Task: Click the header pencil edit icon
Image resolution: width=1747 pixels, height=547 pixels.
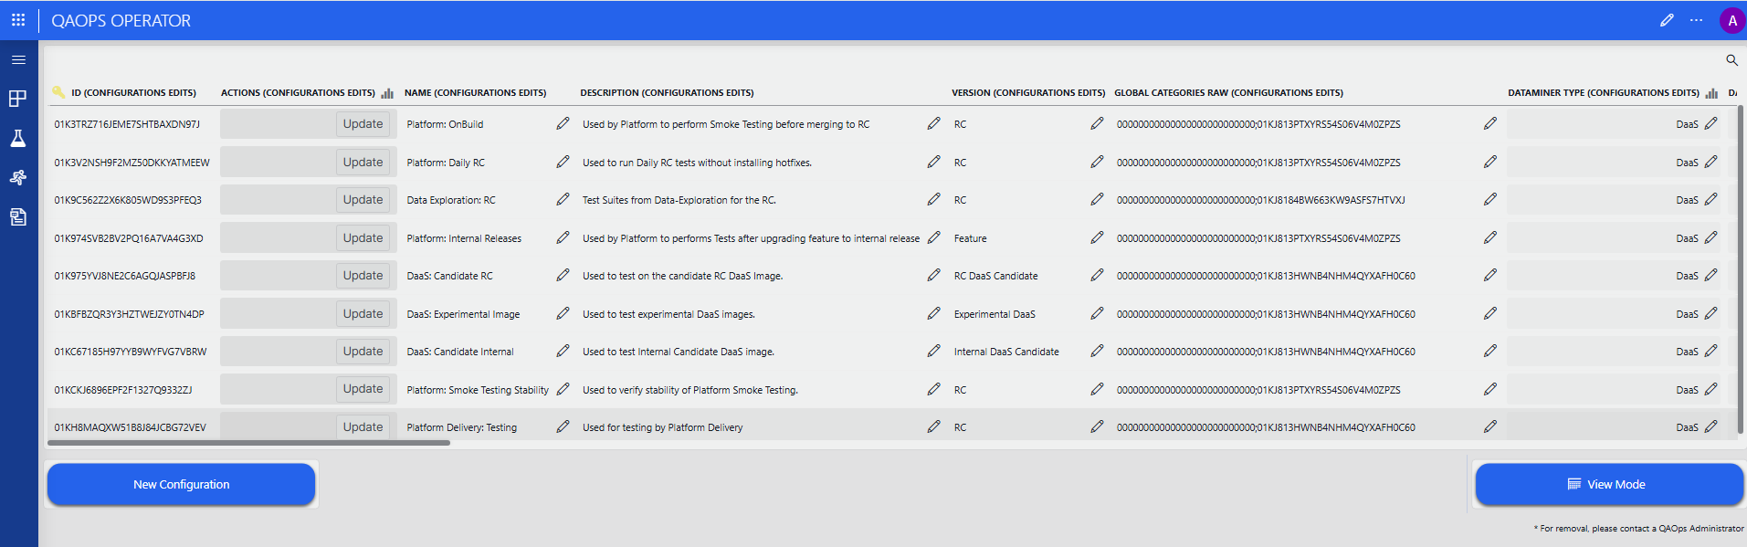Action: point(1667,20)
